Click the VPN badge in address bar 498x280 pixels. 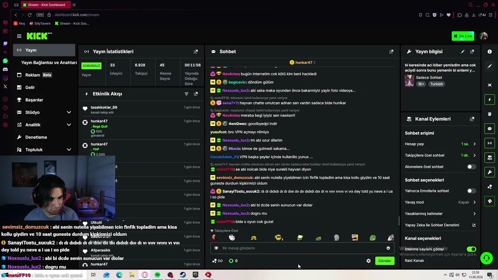[x=40, y=15]
